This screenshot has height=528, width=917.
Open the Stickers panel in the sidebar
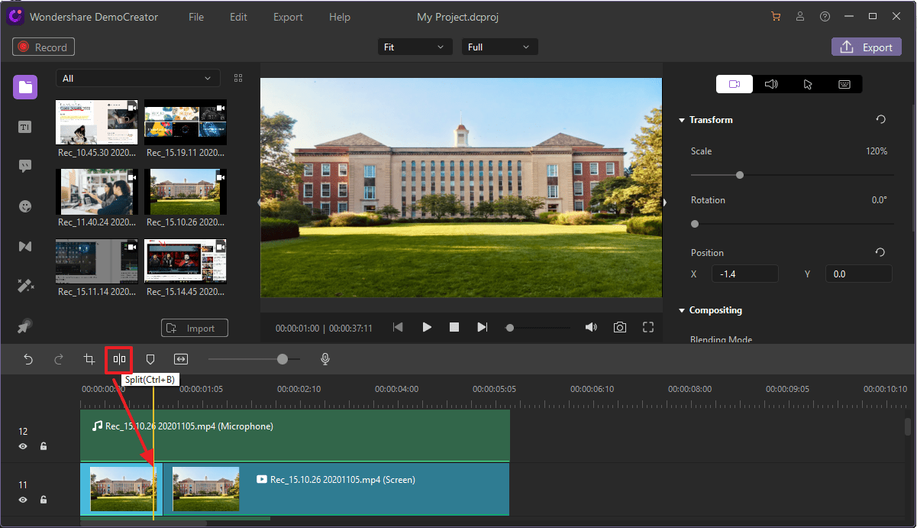pos(24,206)
